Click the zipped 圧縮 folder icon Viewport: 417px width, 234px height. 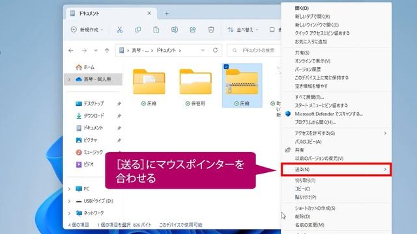click(x=242, y=82)
